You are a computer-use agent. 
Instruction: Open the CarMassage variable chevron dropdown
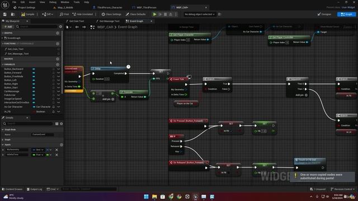pyautogui.click(x=59, y=92)
